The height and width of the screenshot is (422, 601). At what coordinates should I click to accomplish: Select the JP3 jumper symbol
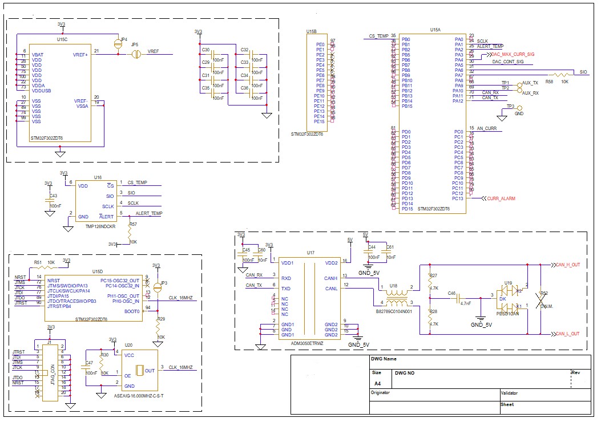[x=157, y=286]
